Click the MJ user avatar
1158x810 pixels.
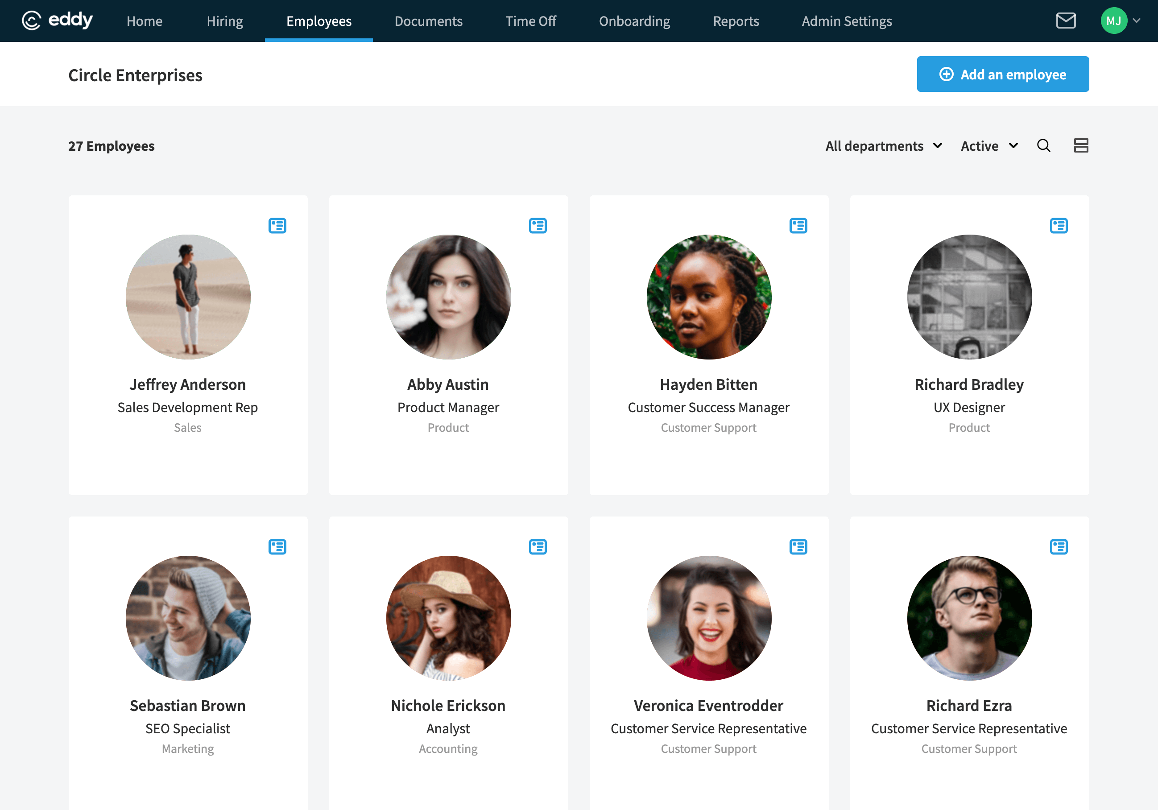point(1114,21)
